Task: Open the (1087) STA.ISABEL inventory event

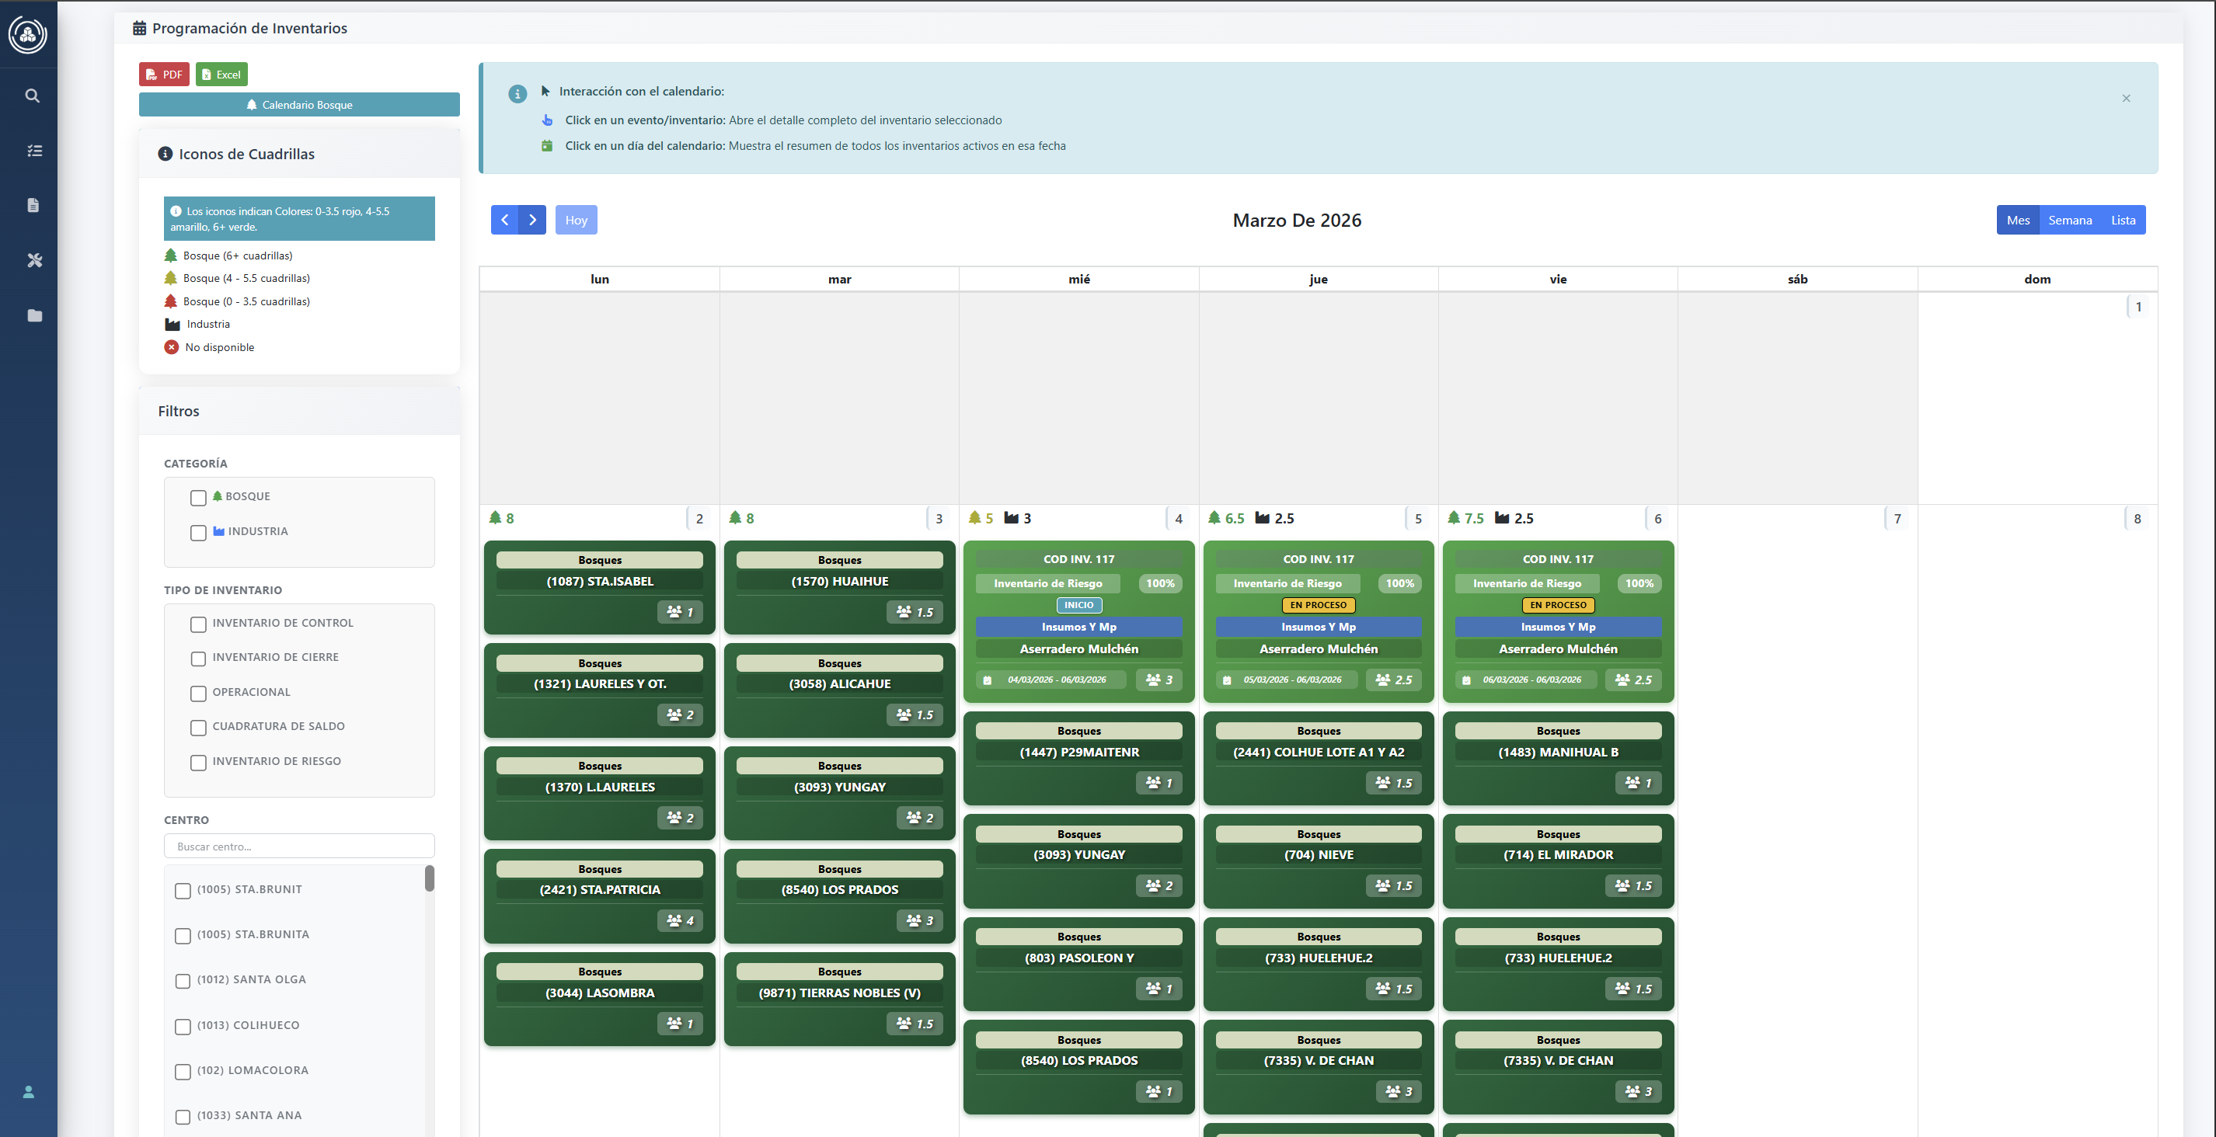Action: click(x=600, y=582)
